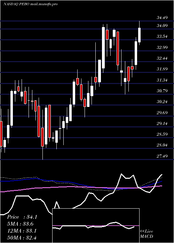The image size is (174, 243).
Task: Click inside the MACD inset chart
Action: pyautogui.click(x=96, y=226)
